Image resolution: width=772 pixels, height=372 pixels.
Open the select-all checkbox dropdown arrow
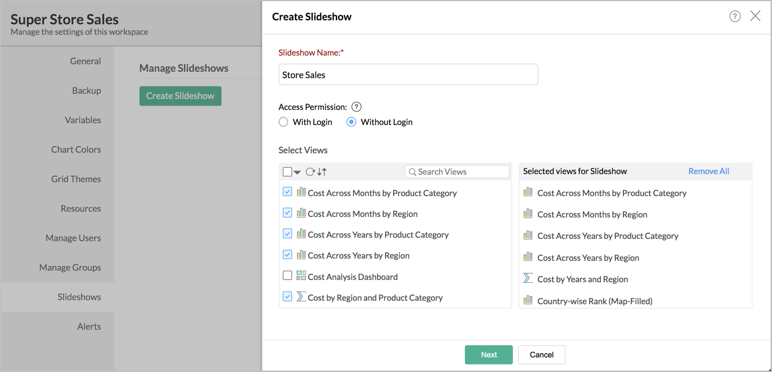[x=297, y=172]
